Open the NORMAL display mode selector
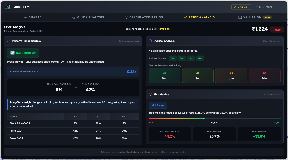This screenshot has height=160, width=288. pos(241,7)
